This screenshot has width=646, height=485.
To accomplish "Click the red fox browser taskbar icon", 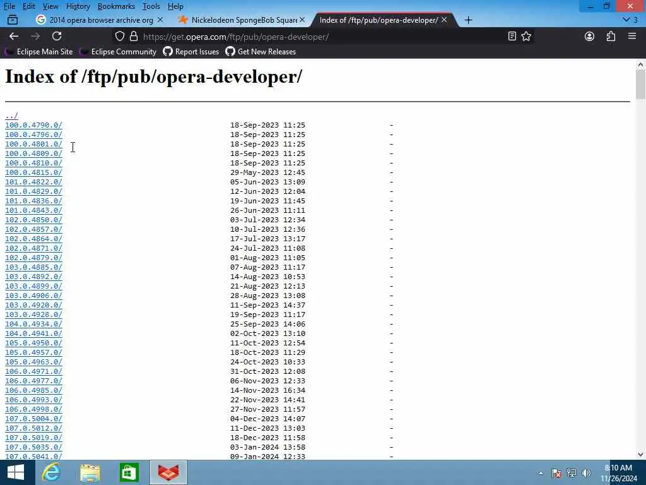I will pos(168,472).
